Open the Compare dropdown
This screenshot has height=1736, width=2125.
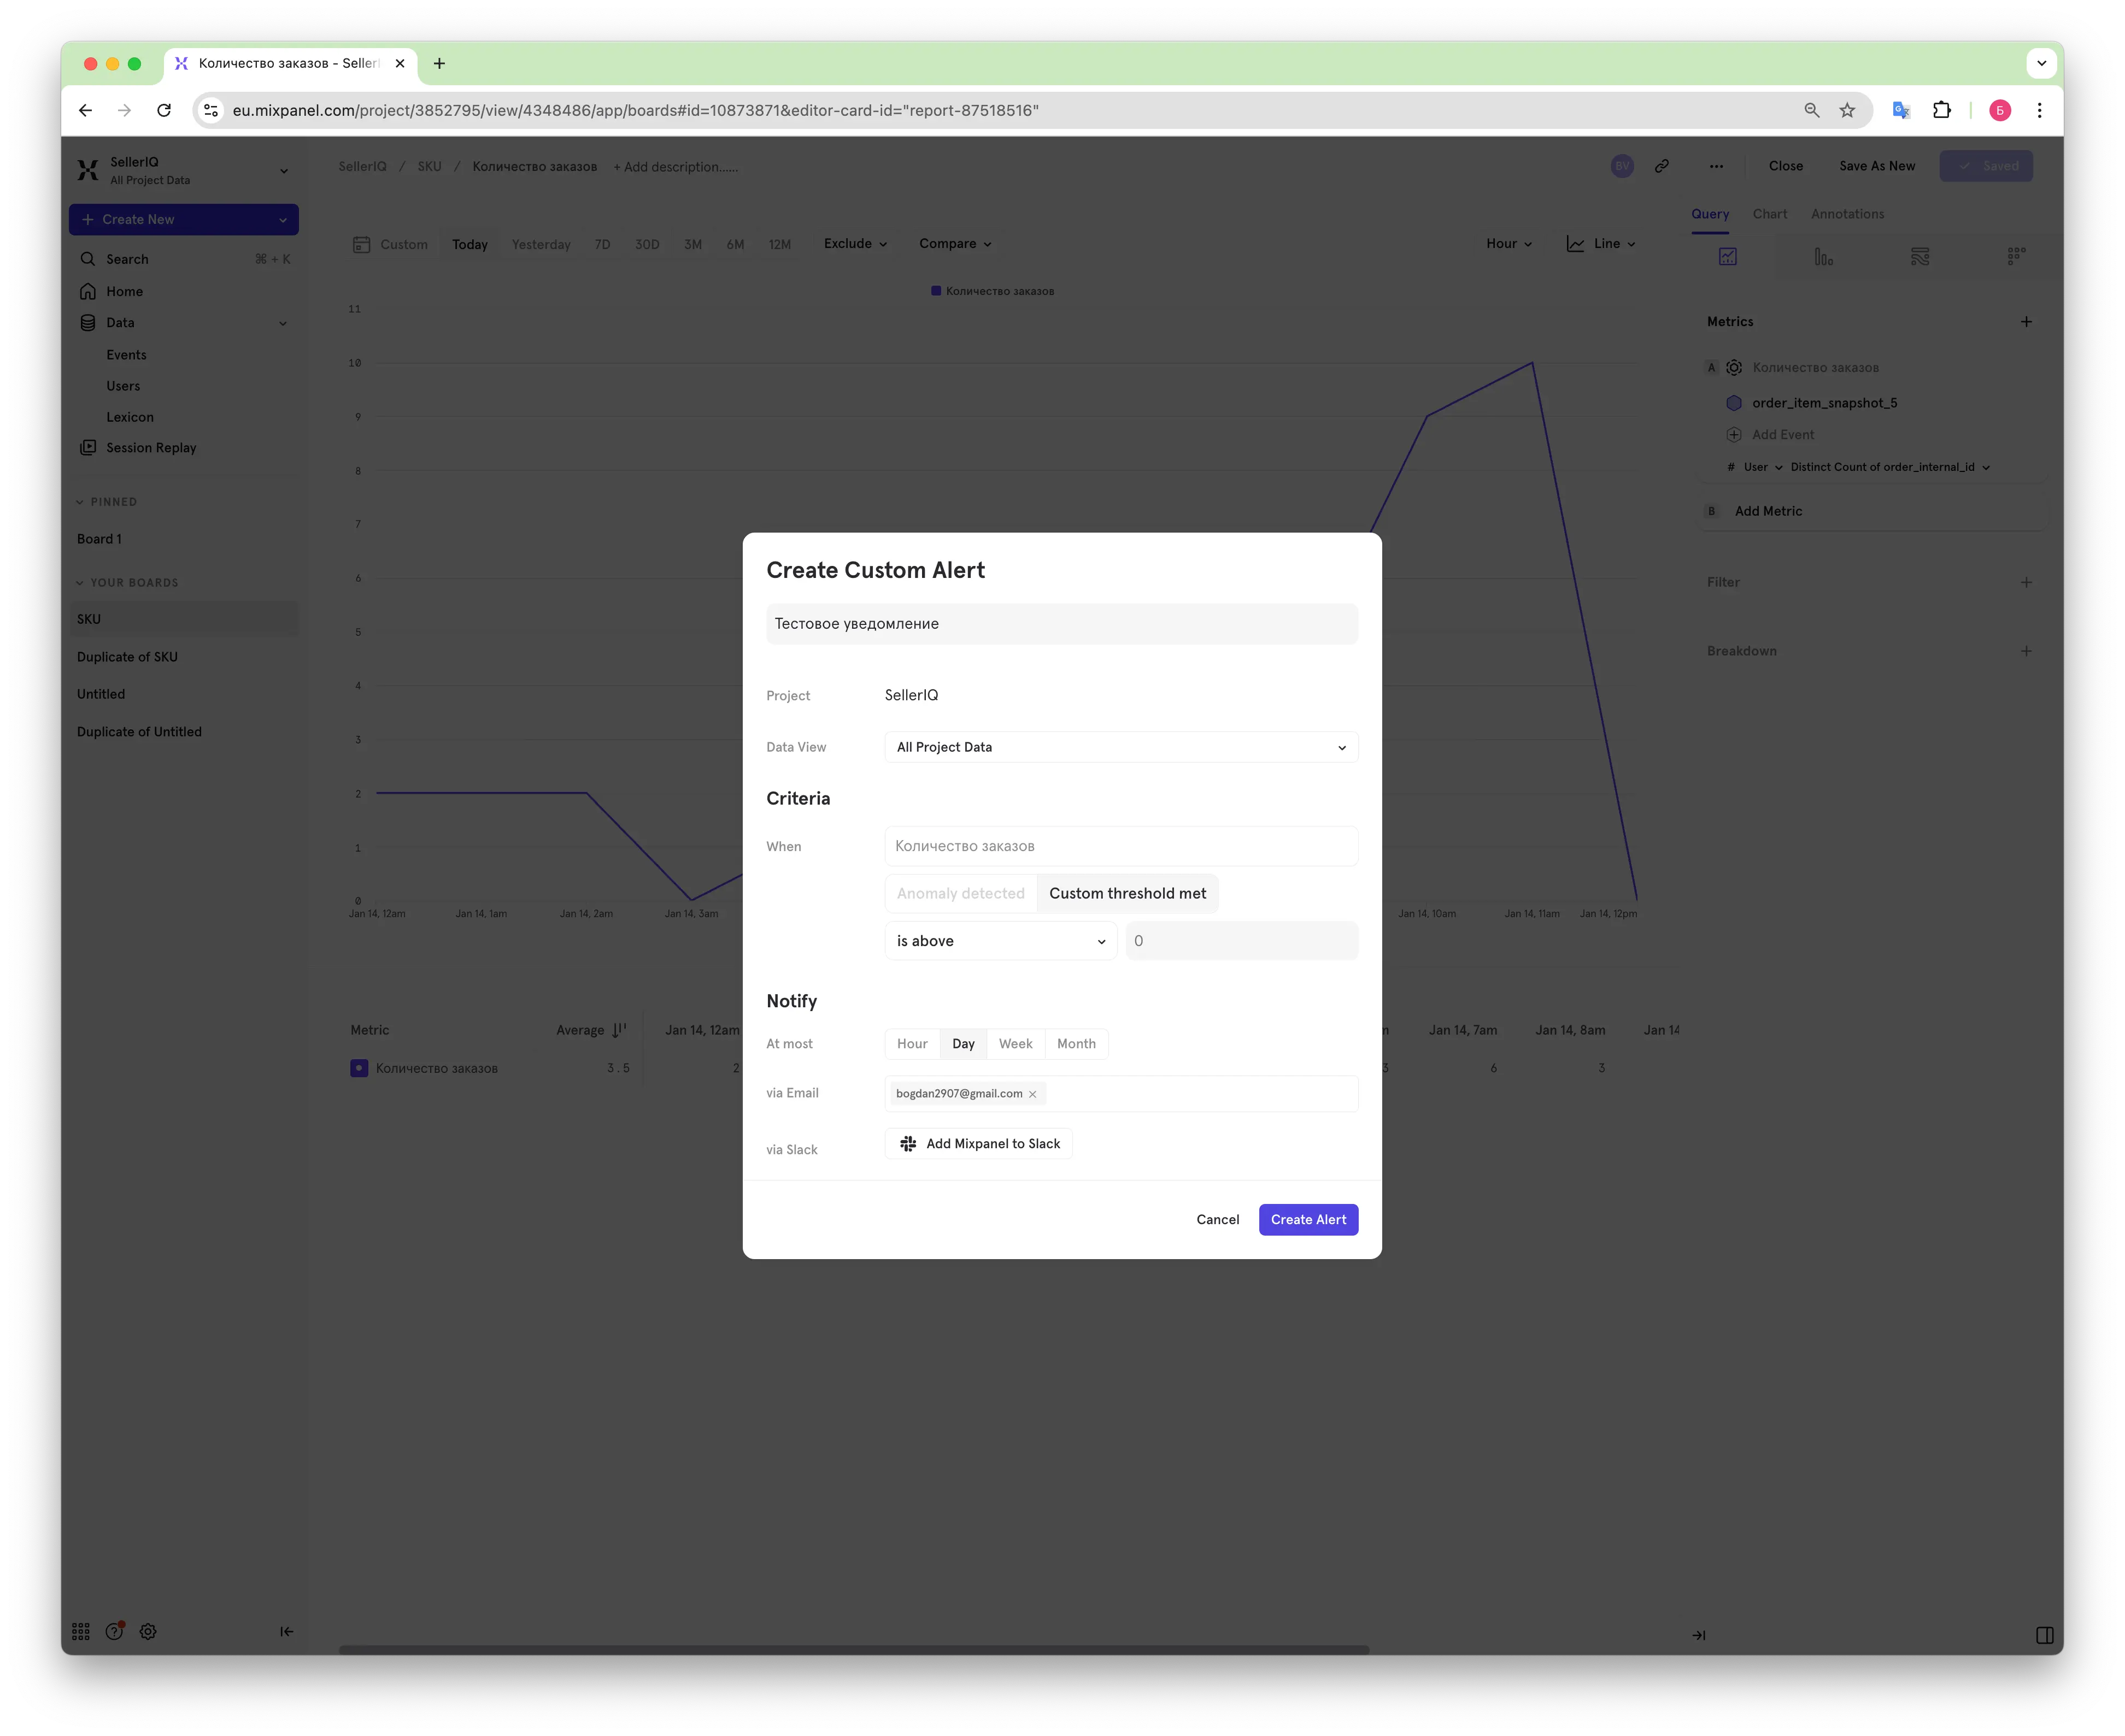tap(955, 244)
